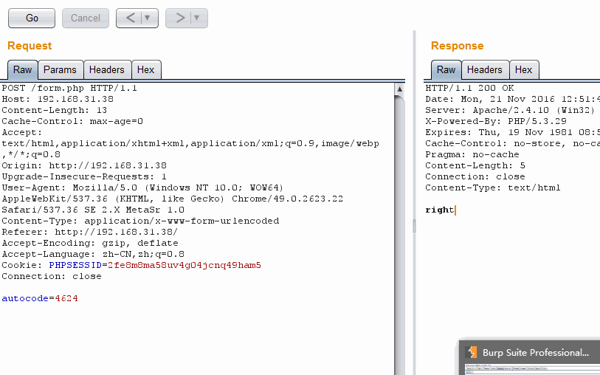Click the Referer header line
The image size is (600, 375).
90,233
